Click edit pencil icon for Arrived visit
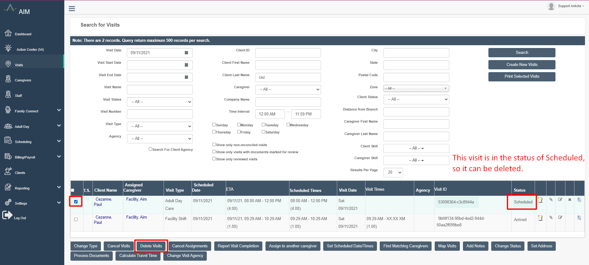 (x=560, y=218)
